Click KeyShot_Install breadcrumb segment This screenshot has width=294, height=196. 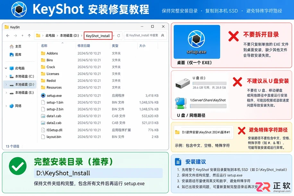click(x=98, y=36)
